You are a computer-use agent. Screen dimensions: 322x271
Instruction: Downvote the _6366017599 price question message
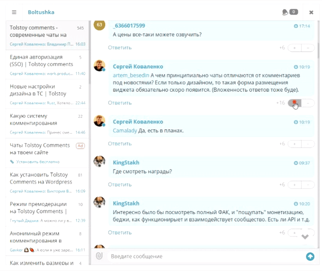(308, 48)
